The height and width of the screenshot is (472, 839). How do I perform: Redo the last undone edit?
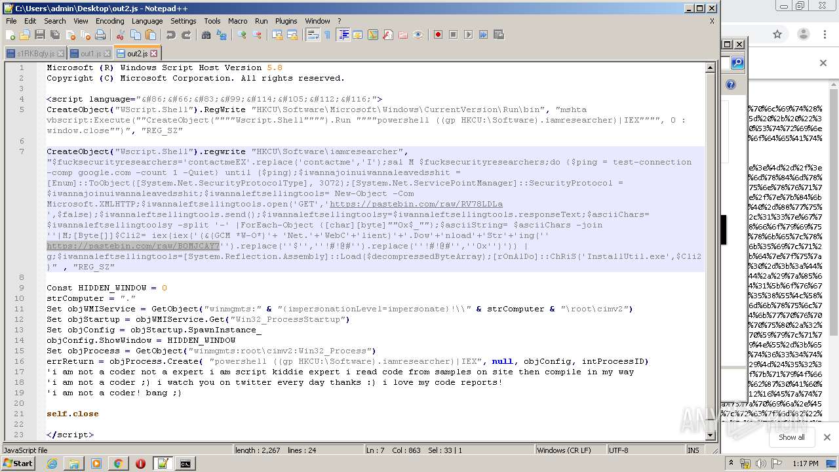[x=186, y=35]
